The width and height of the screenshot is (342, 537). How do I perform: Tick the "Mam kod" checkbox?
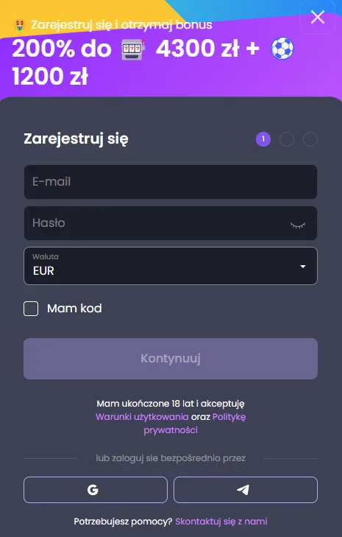click(x=31, y=309)
